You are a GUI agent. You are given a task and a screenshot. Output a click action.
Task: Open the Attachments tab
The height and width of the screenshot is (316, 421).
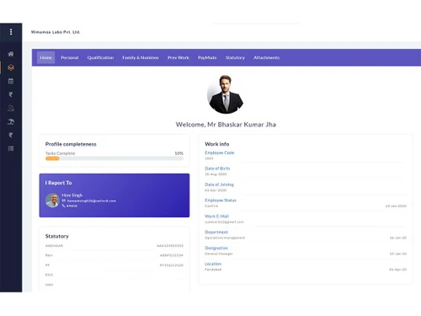pos(267,57)
